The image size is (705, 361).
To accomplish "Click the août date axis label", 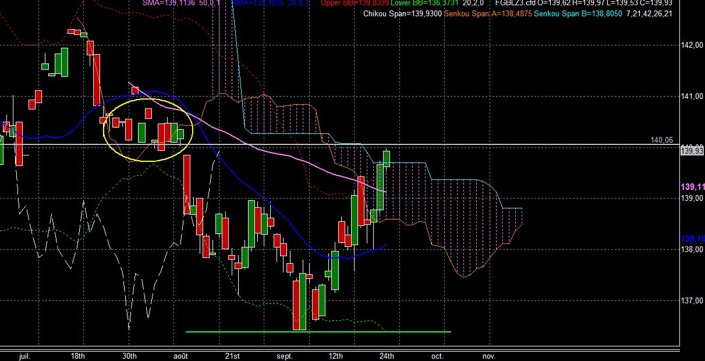I will (181, 356).
